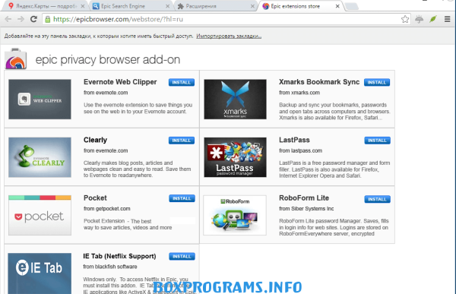Close the Epic extensions store tab
This screenshot has height=294, width=456.
tap(337, 6)
